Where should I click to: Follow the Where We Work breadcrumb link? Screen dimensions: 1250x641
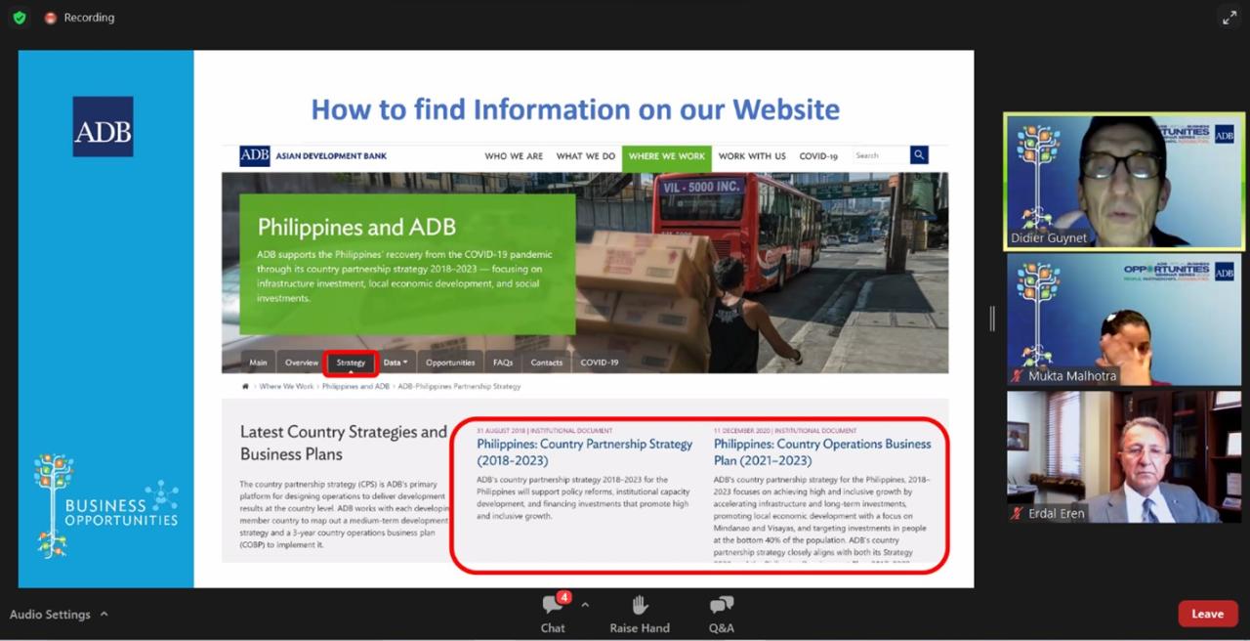tap(287, 387)
